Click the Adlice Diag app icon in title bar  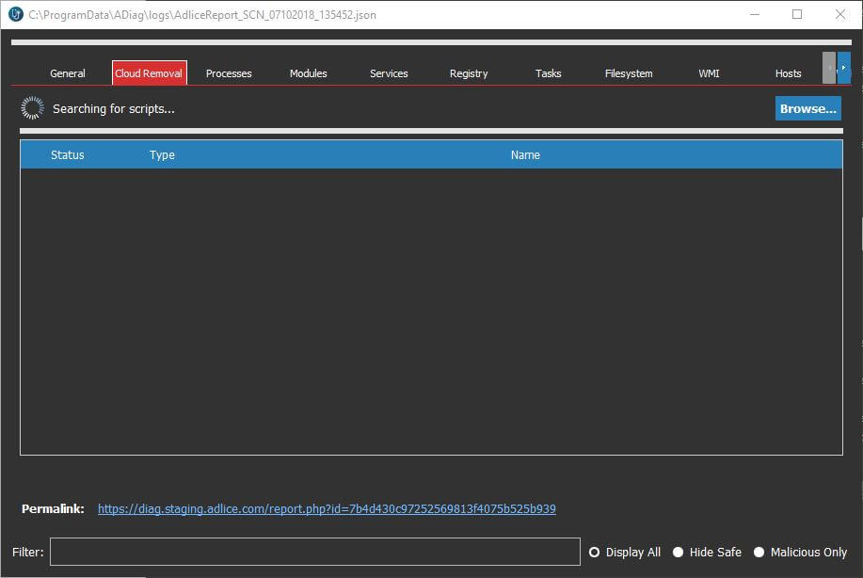14,15
